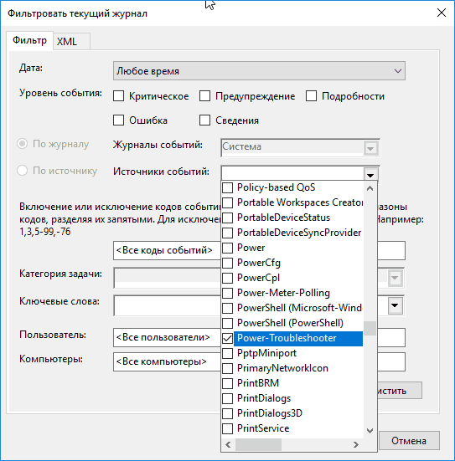The image size is (455, 461).
Task: Click horizontal scroll right arrow in source list
Action: coord(356,444)
